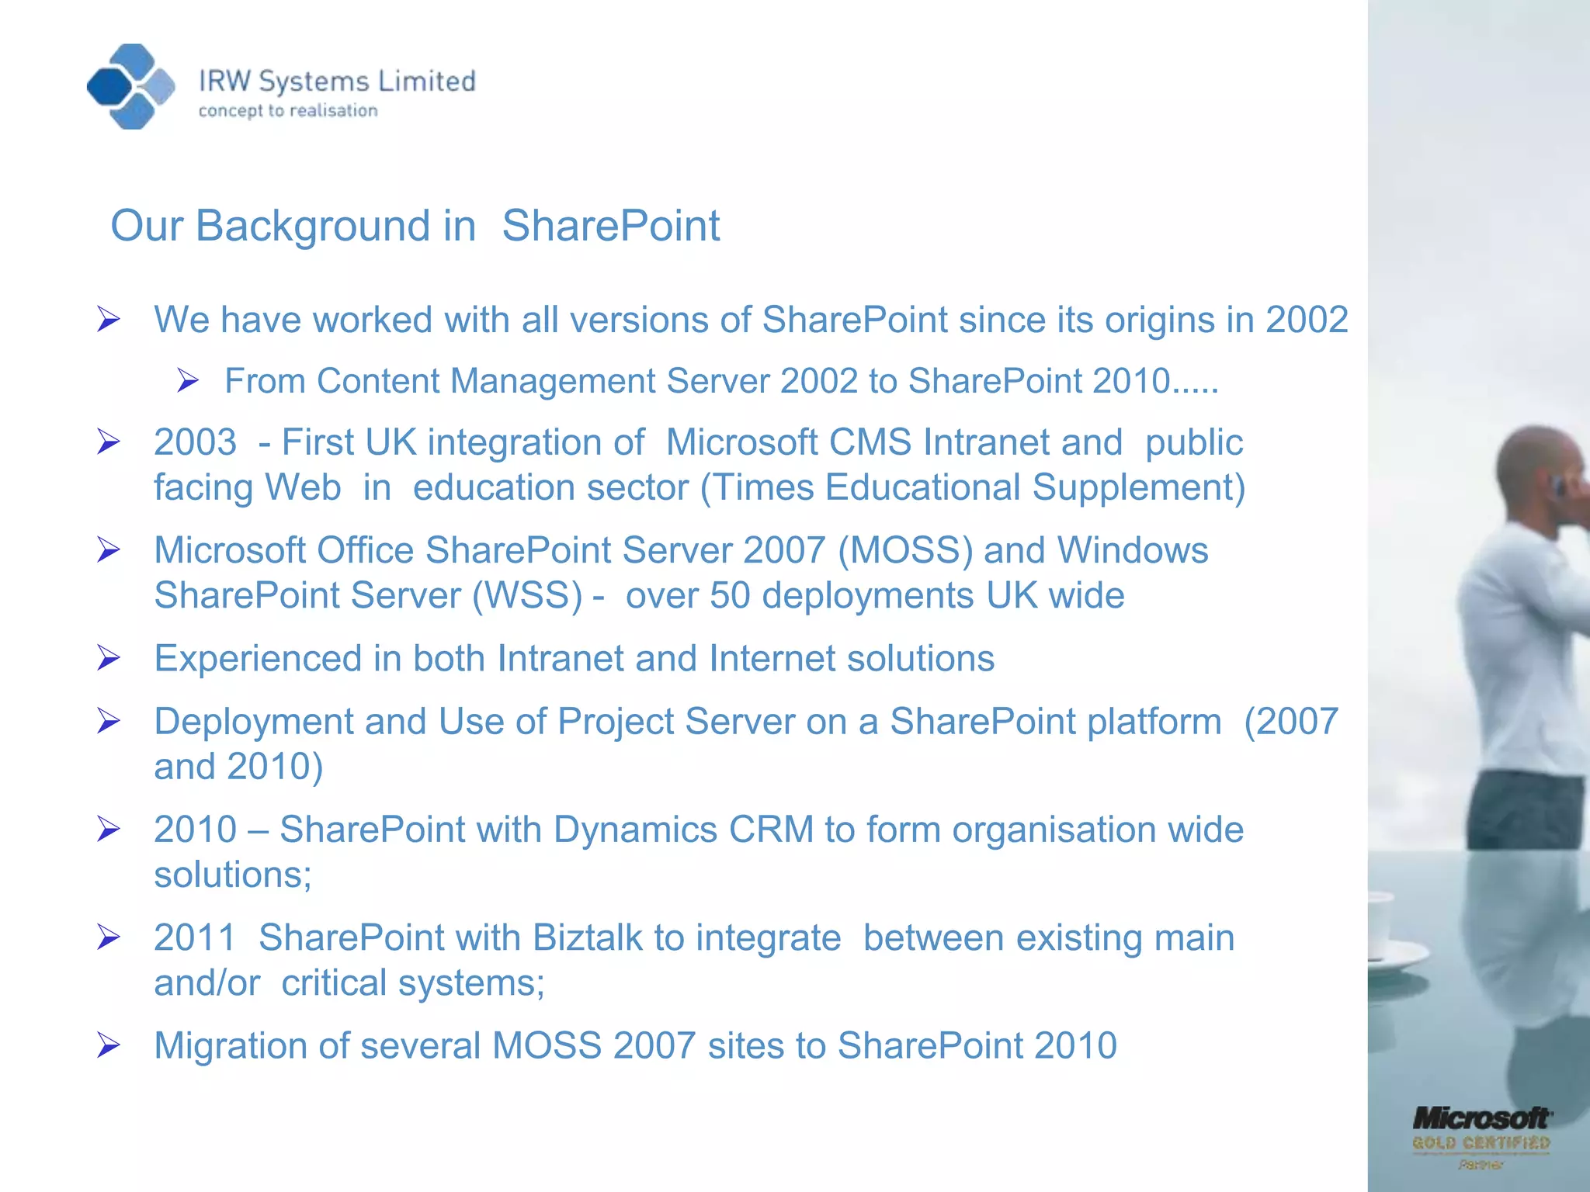Click the arrow bullet before 'Experienced in both'

109,658
